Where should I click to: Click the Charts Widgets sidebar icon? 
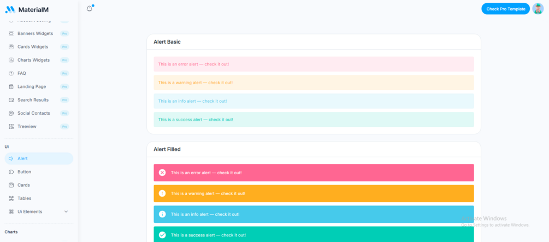(x=11, y=60)
